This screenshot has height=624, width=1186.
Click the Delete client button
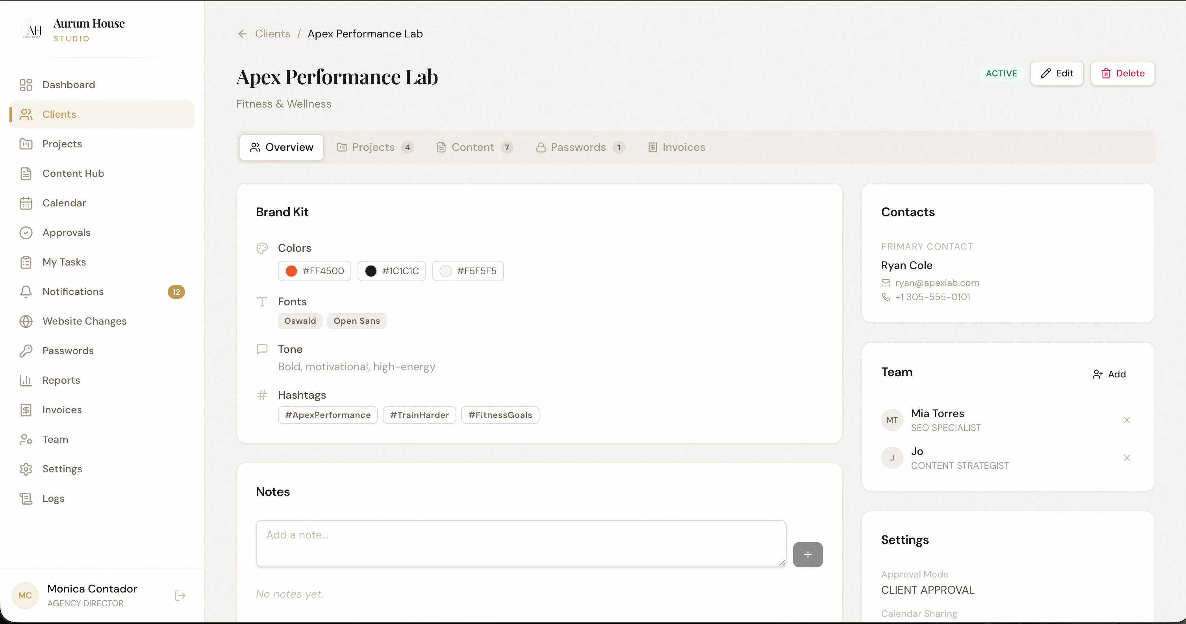pos(1122,73)
